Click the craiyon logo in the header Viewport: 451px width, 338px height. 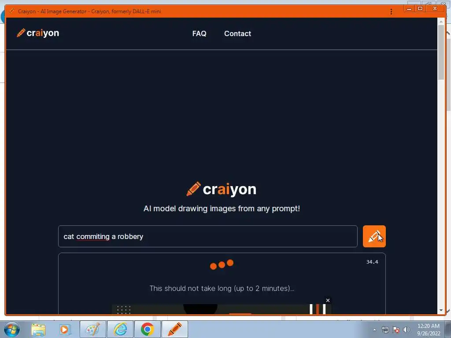(38, 33)
